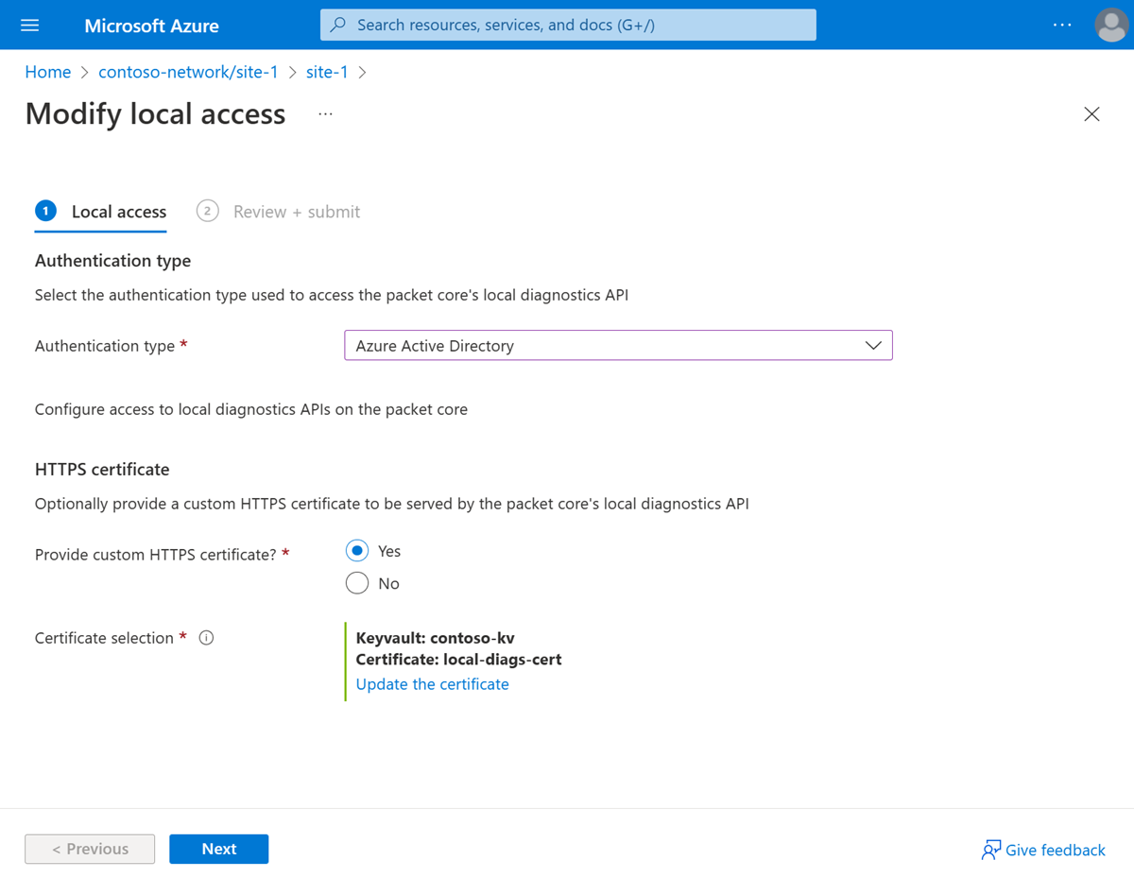Click the Previous button
The width and height of the screenshot is (1134, 877).
tap(90, 849)
